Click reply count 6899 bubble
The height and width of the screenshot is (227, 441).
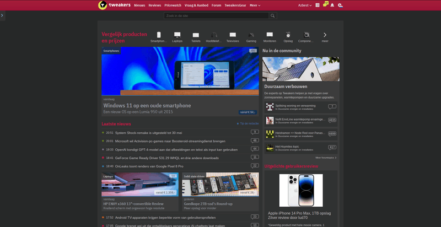click(x=332, y=134)
